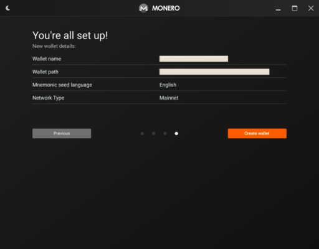319x249 pixels.
Task: Jump to first wizard step dot
Action: point(142,133)
